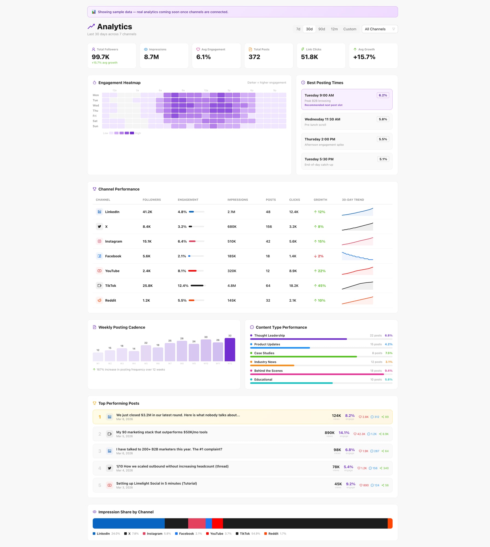The width and height of the screenshot is (490, 547).
Task: Expand the Custom date range option
Action: click(350, 29)
